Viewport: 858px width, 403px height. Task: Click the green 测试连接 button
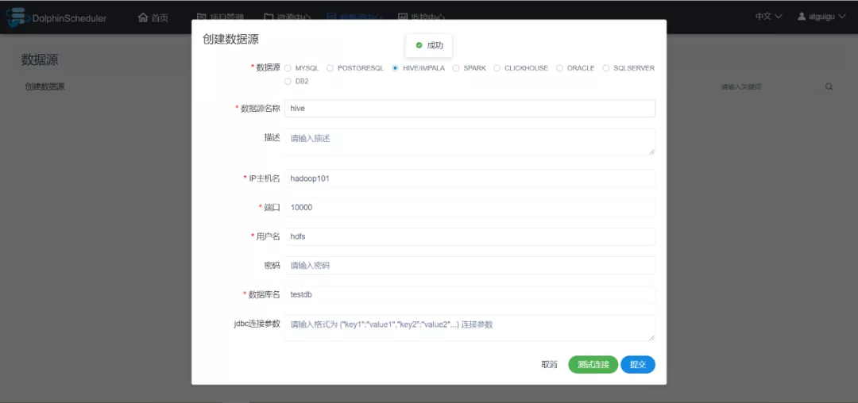[593, 365]
